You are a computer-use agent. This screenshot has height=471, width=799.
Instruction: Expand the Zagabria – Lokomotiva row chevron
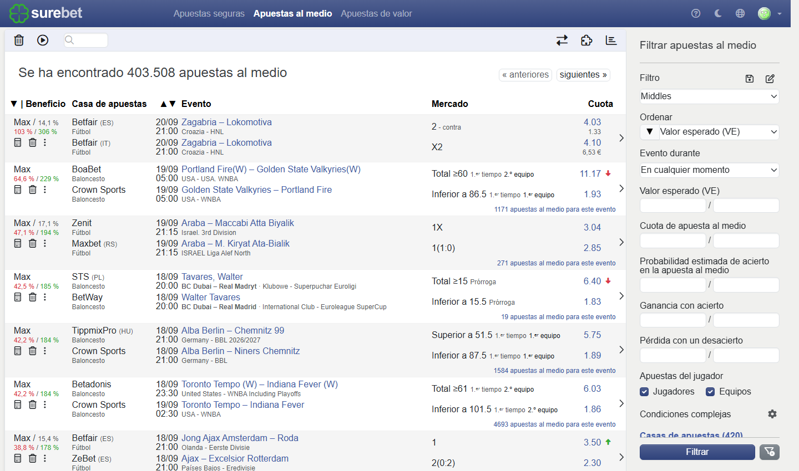pyautogui.click(x=621, y=138)
